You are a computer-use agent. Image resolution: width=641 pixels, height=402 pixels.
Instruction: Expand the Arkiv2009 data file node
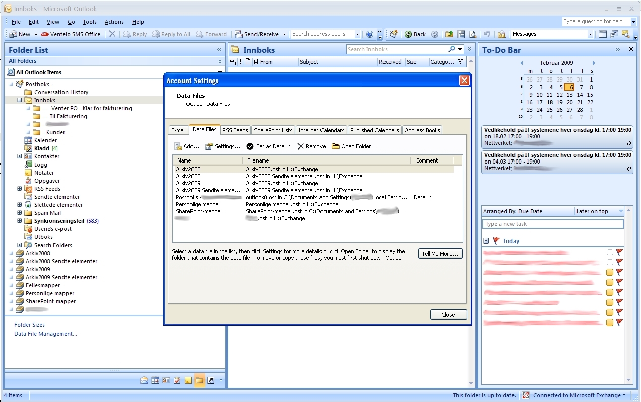(11, 269)
